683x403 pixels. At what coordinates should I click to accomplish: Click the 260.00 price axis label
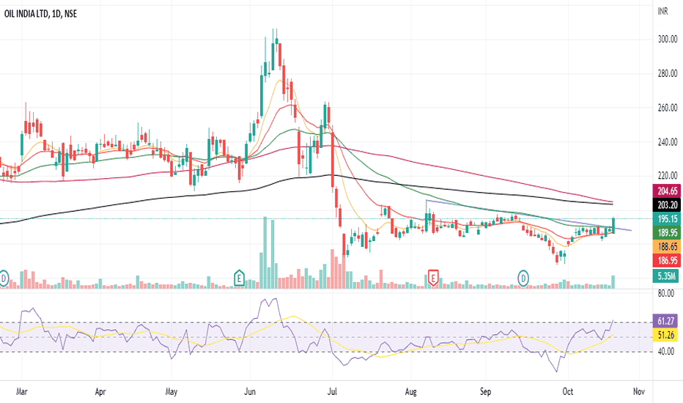click(668, 108)
